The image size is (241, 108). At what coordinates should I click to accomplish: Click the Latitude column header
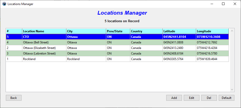pos(179,31)
